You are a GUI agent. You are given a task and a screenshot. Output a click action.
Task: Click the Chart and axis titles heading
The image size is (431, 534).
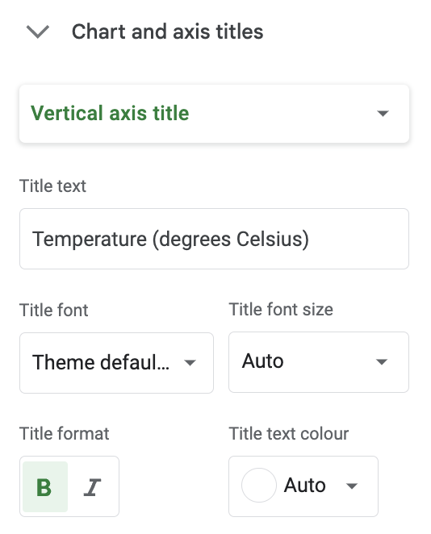click(167, 32)
